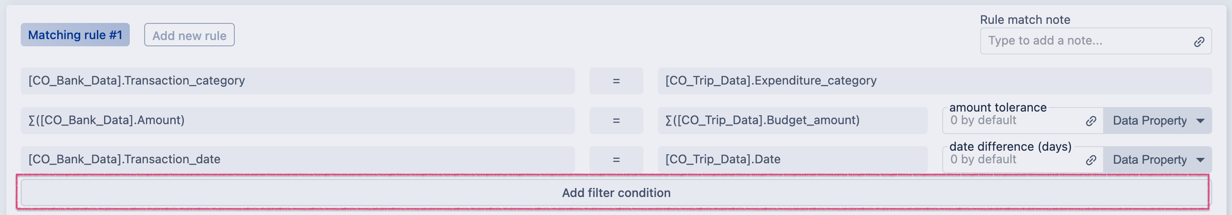
Task: Click the Add filter condition button
Action: pos(615,193)
